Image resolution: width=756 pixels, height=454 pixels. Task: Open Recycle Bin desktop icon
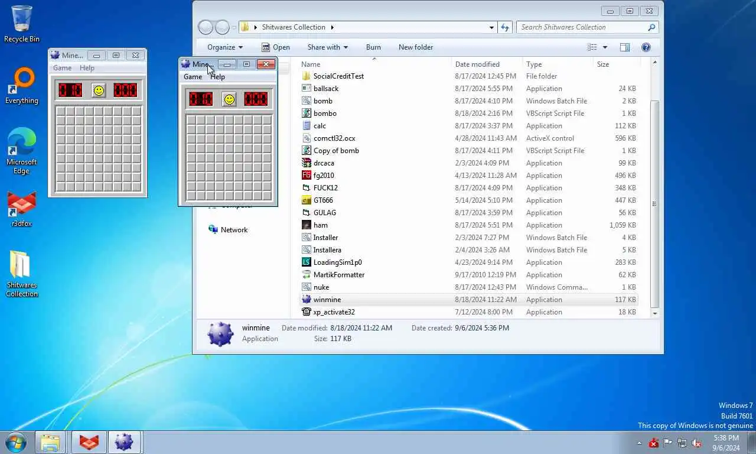(22, 24)
